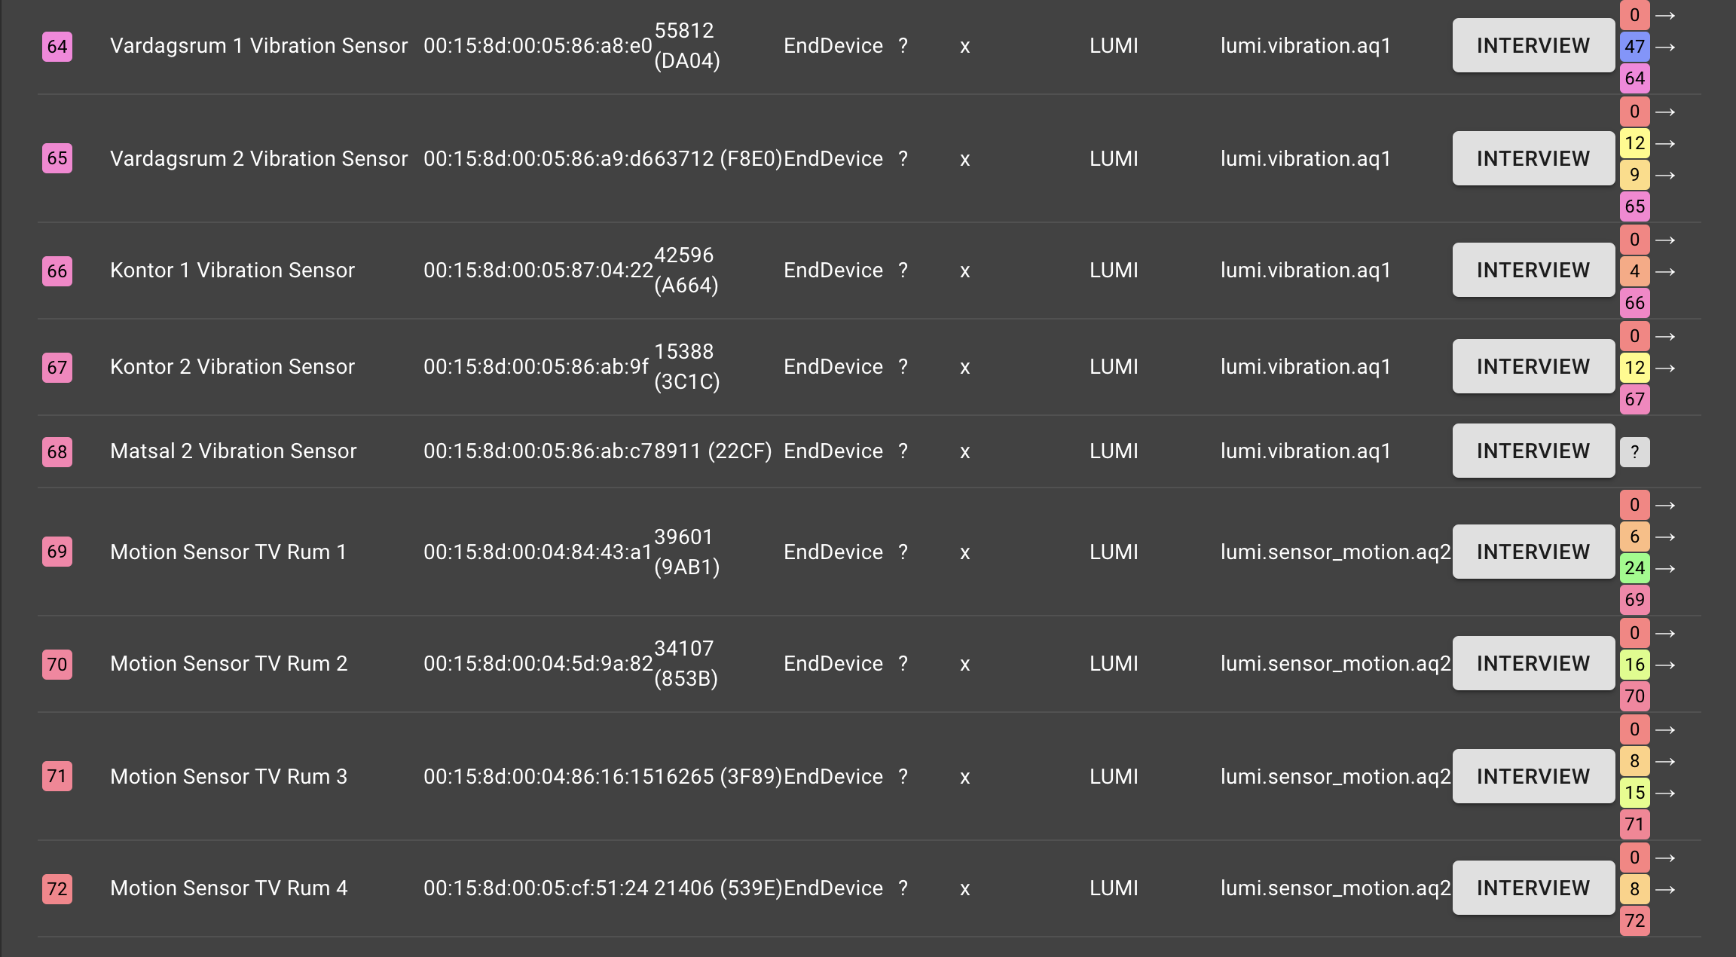1736x957 pixels.
Task: Click orange route badge 4 for Kontor 1
Action: (x=1634, y=271)
